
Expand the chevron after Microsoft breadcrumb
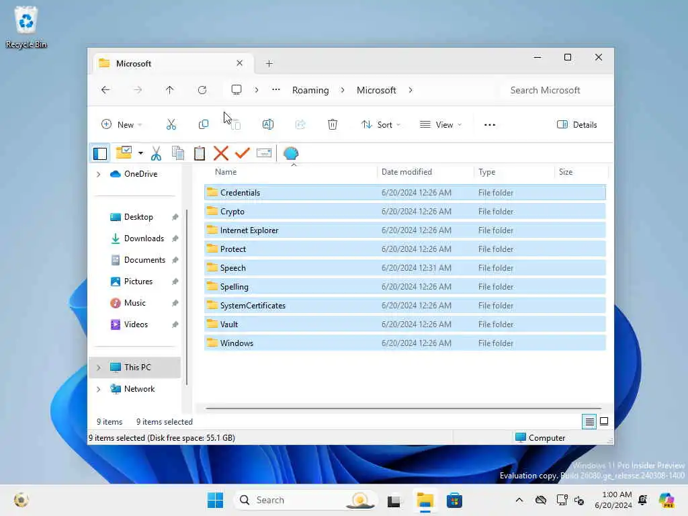point(411,90)
